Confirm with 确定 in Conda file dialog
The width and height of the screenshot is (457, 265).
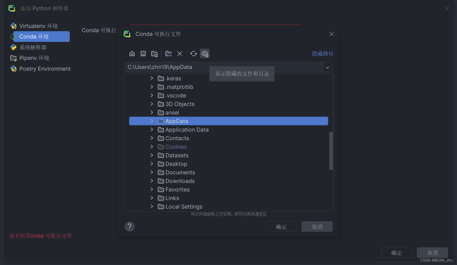coord(281,227)
